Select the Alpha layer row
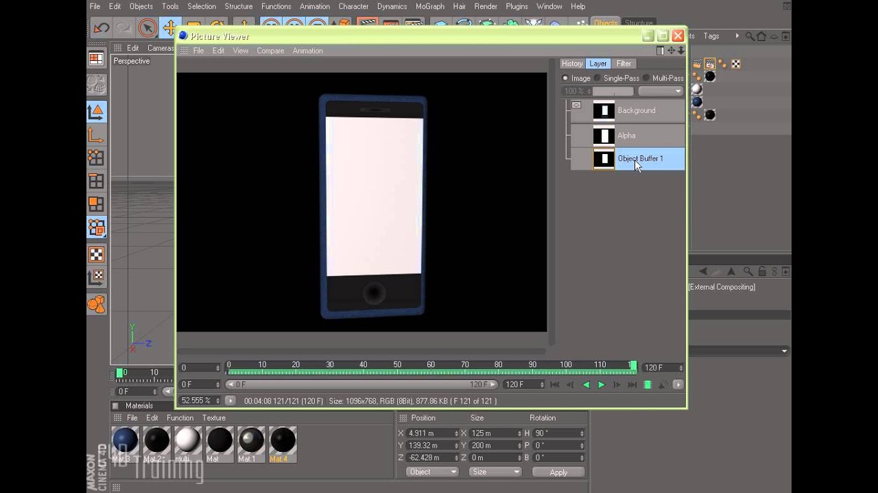878x493 pixels. [x=628, y=136]
